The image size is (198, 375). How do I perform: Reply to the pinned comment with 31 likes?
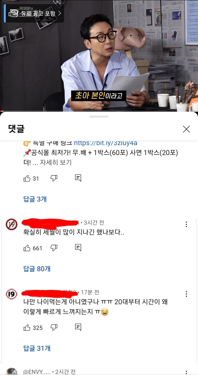(x=78, y=178)
